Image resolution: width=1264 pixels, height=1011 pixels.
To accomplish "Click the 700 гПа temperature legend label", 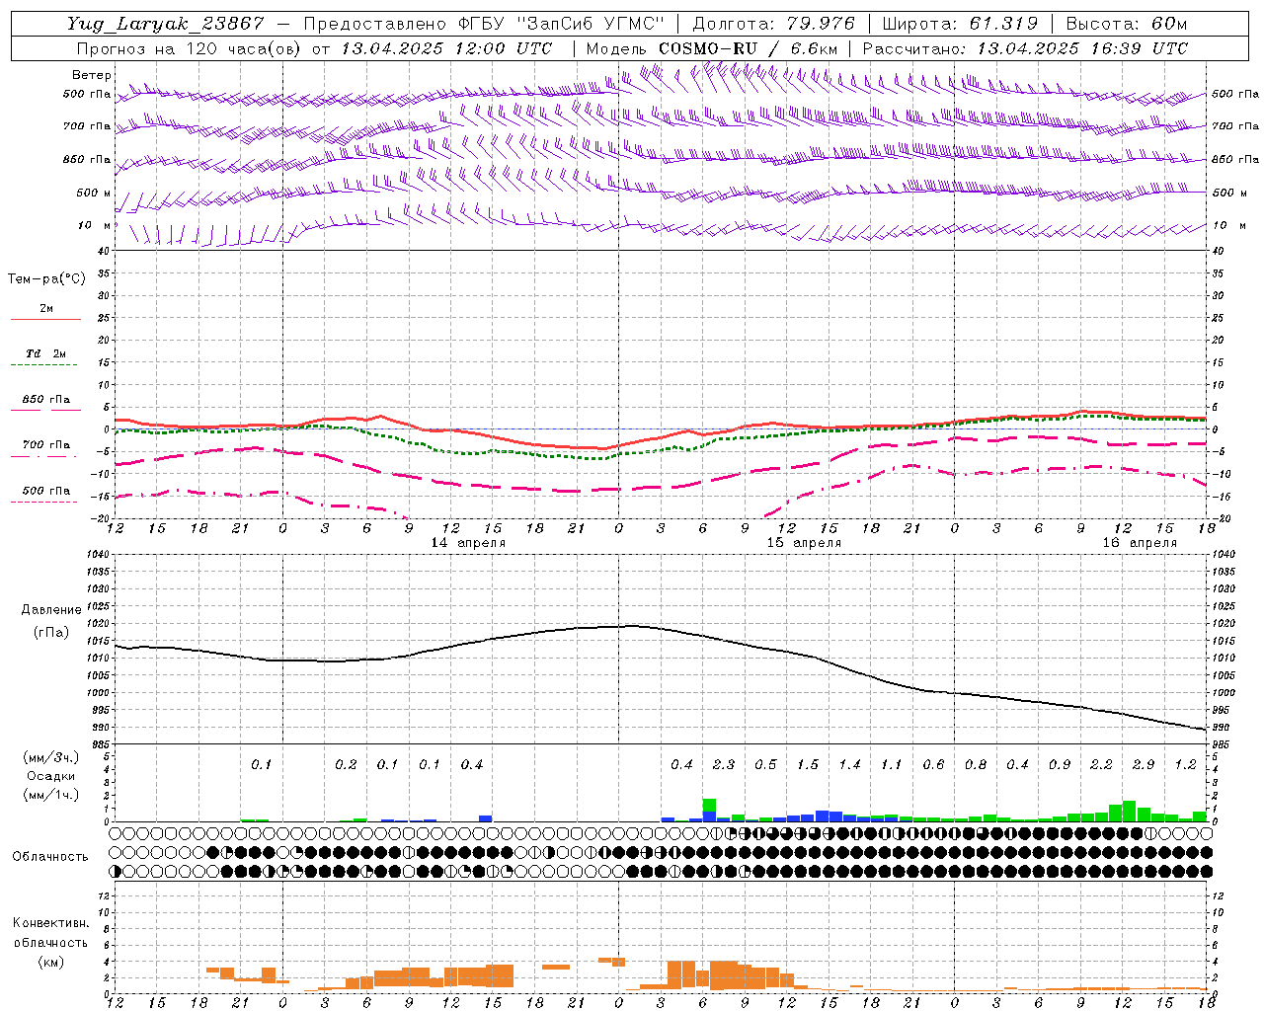I will [x=46, y=445].
